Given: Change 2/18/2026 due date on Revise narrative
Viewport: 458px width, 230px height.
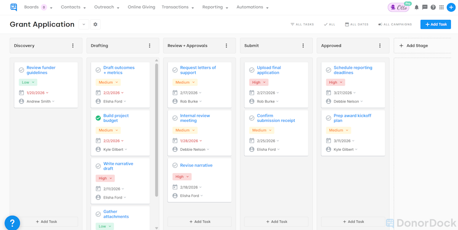Looking at the screenshot, I should (191, 187).
